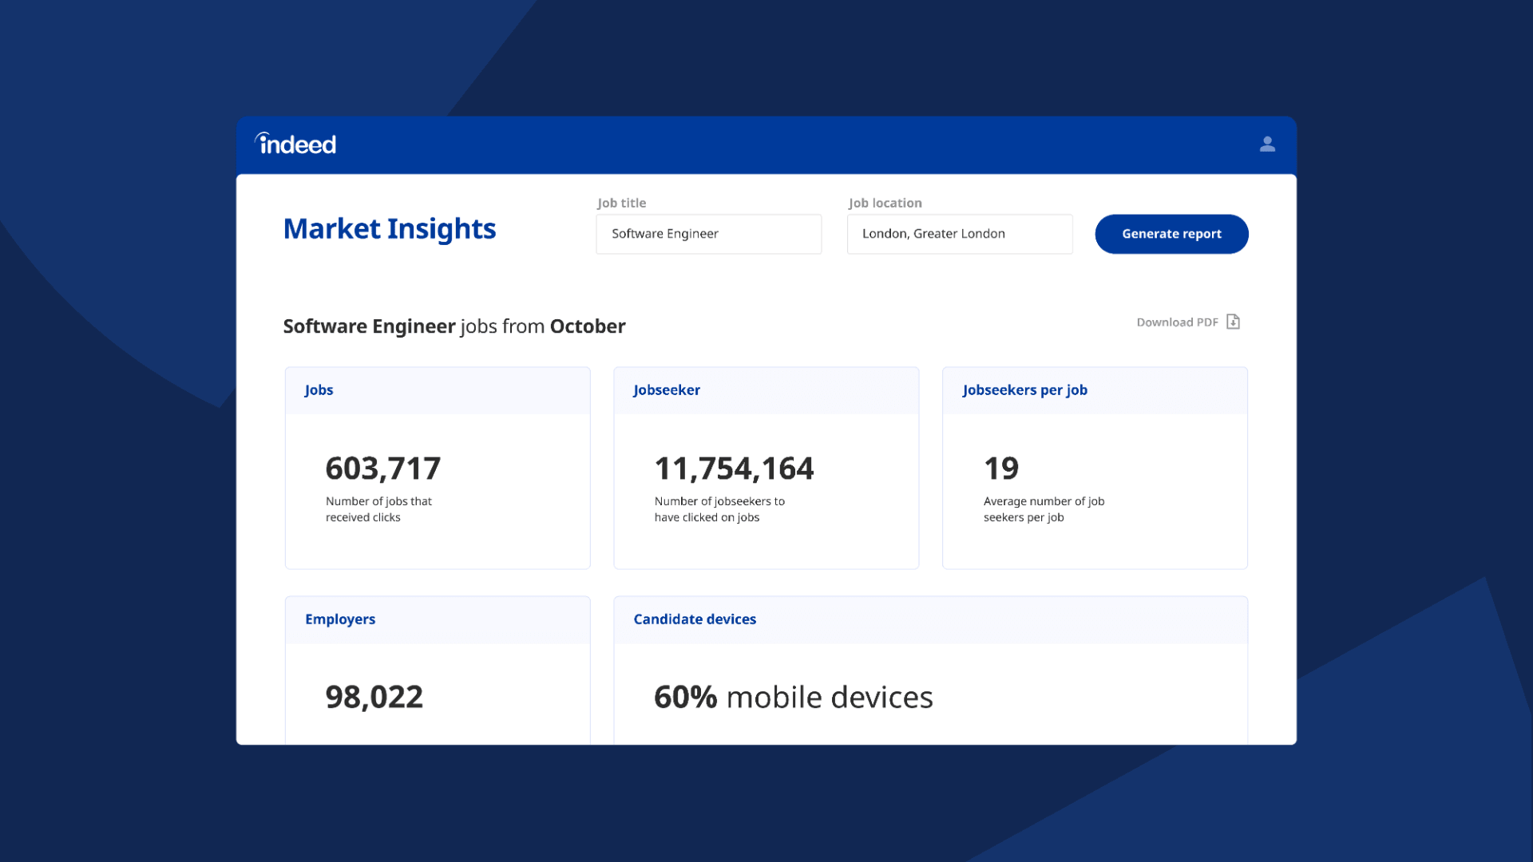Select the 11,754,164 jobseekers figure
Viewport: 1533px width, 862px height.
pos(733,469)
